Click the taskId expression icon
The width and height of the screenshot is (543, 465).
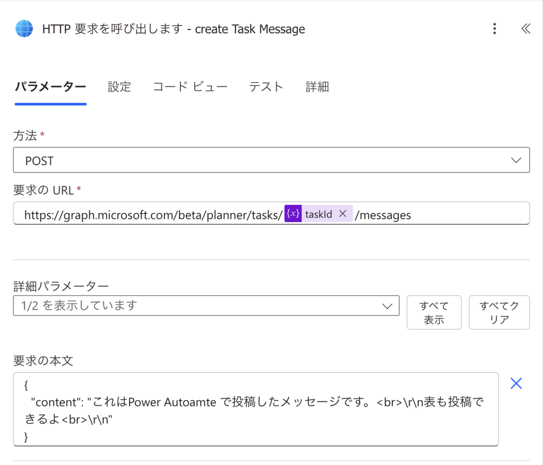click(x=293, y=213)
